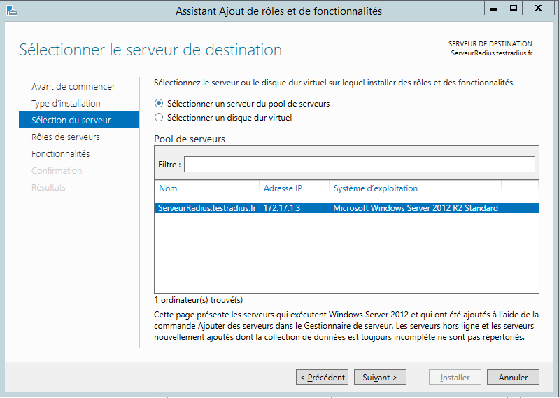This screenshot has width=559, height=398.
Task: Select 'Sélectionner un serveur du pool de serveurs'
Action: [159, 104]
